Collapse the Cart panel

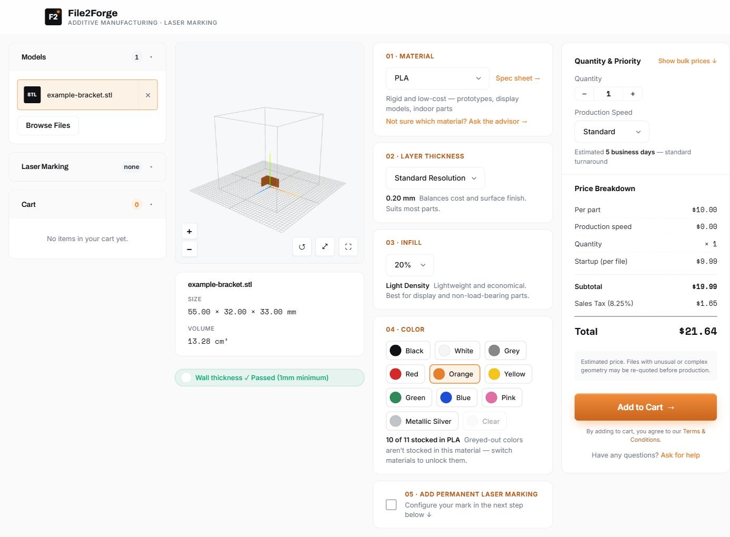click(x=151, y=205)
